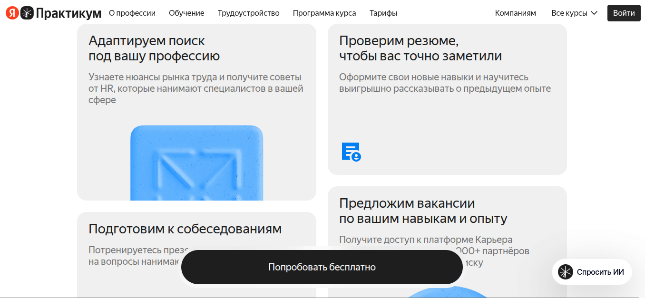Click the star icon in Спросить ИИ
This screenshot has height=298, width=645.
[566, 272]
